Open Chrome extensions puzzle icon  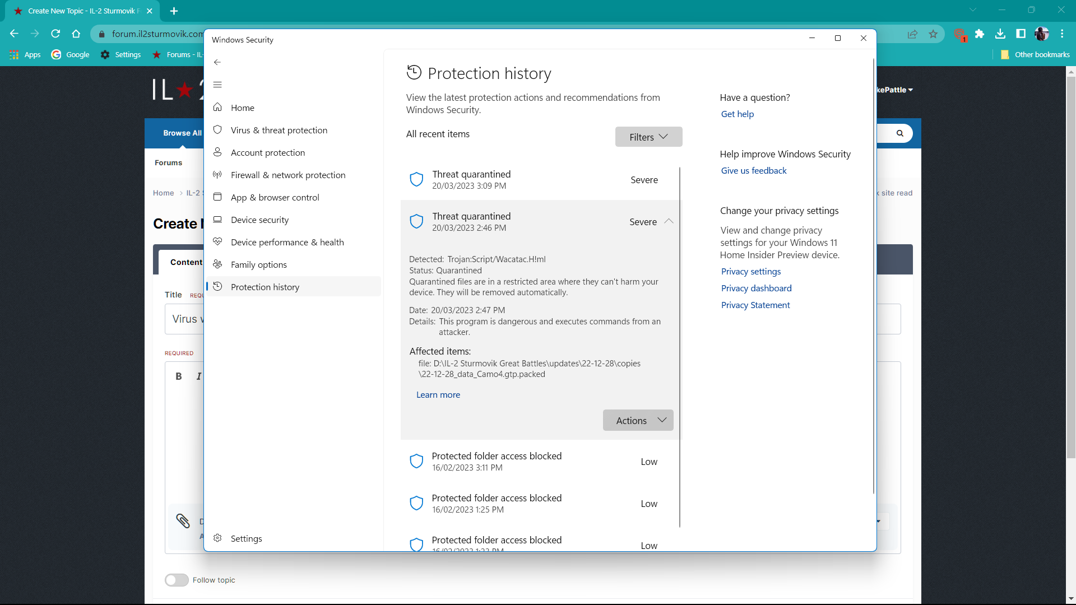point(980,34)
